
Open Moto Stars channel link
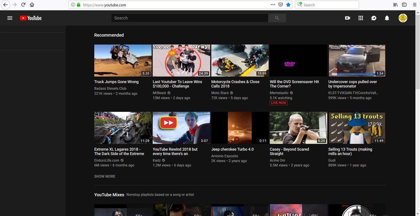[x=220, y=93]
